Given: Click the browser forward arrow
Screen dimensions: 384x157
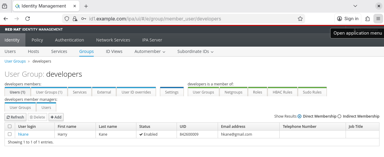Looking at the screenshot, I should pyautogui.click(x=17, y=19).
